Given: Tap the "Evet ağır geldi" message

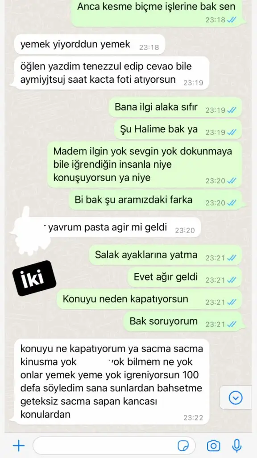Looking at the screenshot, I should pos(184,277).
